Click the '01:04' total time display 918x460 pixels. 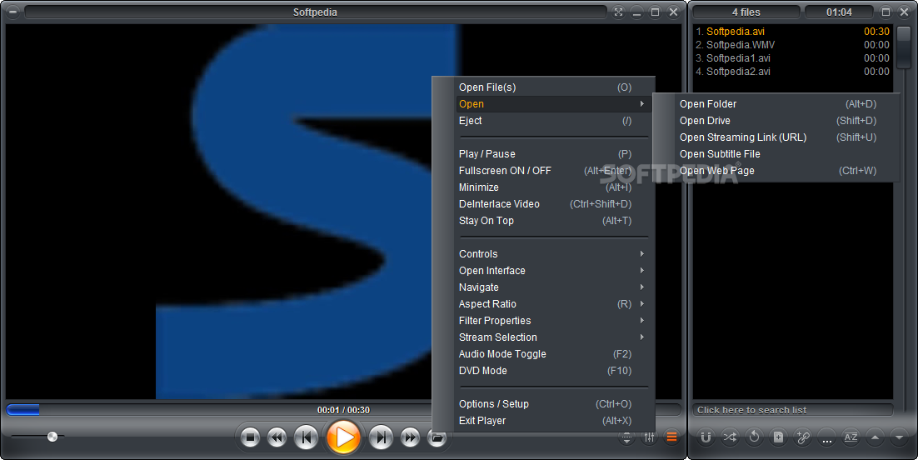pyautogui.click(x=839, y=12)
